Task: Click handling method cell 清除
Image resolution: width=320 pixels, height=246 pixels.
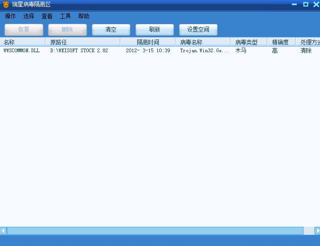Action: coord(306,50)
